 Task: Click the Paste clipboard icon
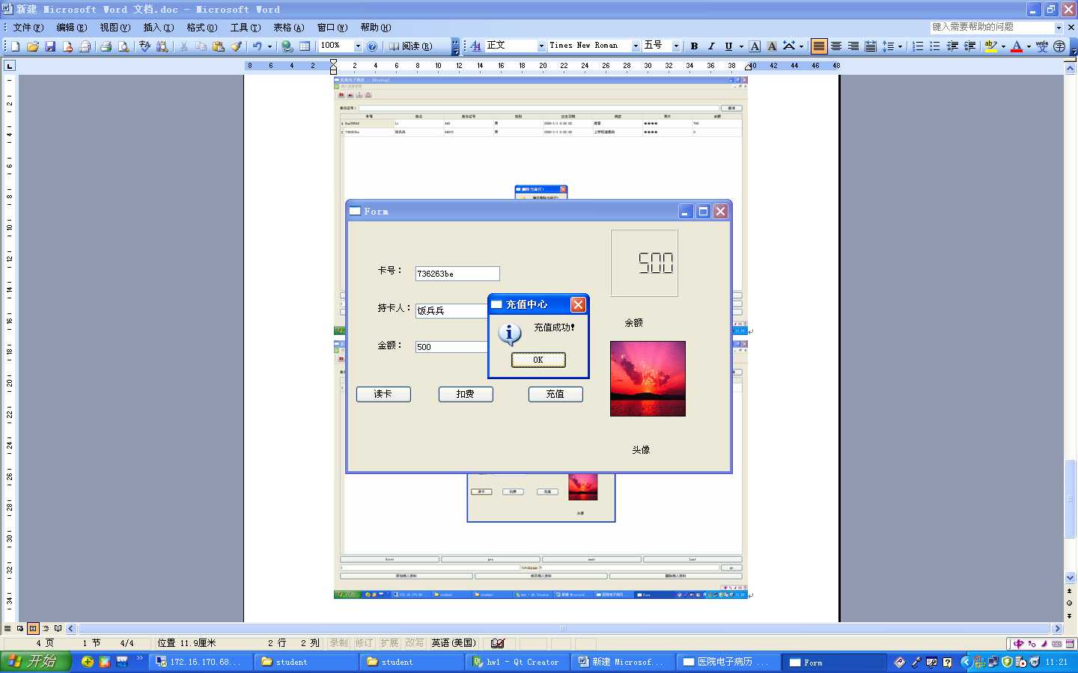[x=219, y=46]
